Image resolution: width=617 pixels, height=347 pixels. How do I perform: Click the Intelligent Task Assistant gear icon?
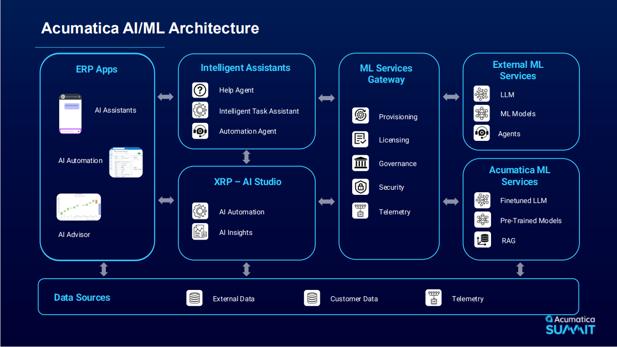(200, 111)
